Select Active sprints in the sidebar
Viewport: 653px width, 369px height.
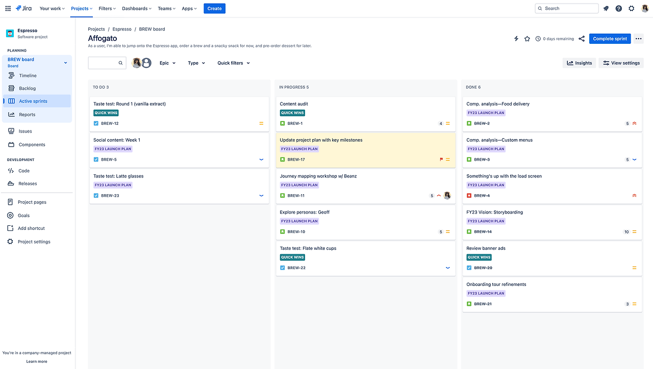37,101
